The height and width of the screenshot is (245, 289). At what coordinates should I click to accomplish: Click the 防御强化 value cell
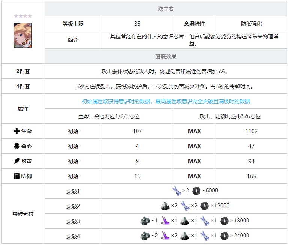(251, 24)
